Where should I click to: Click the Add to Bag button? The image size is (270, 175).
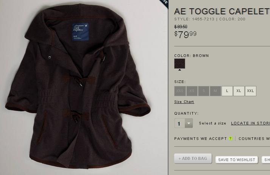pos(193,158)
